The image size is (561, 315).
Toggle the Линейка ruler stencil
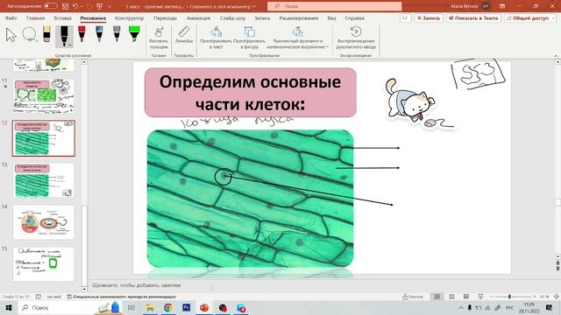[184, 35]
